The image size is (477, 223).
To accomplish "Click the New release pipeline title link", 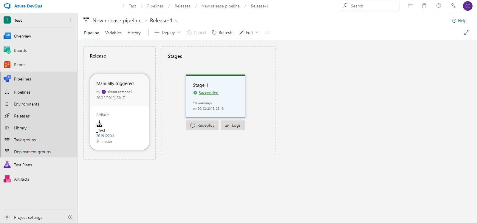I will point(117,21).
